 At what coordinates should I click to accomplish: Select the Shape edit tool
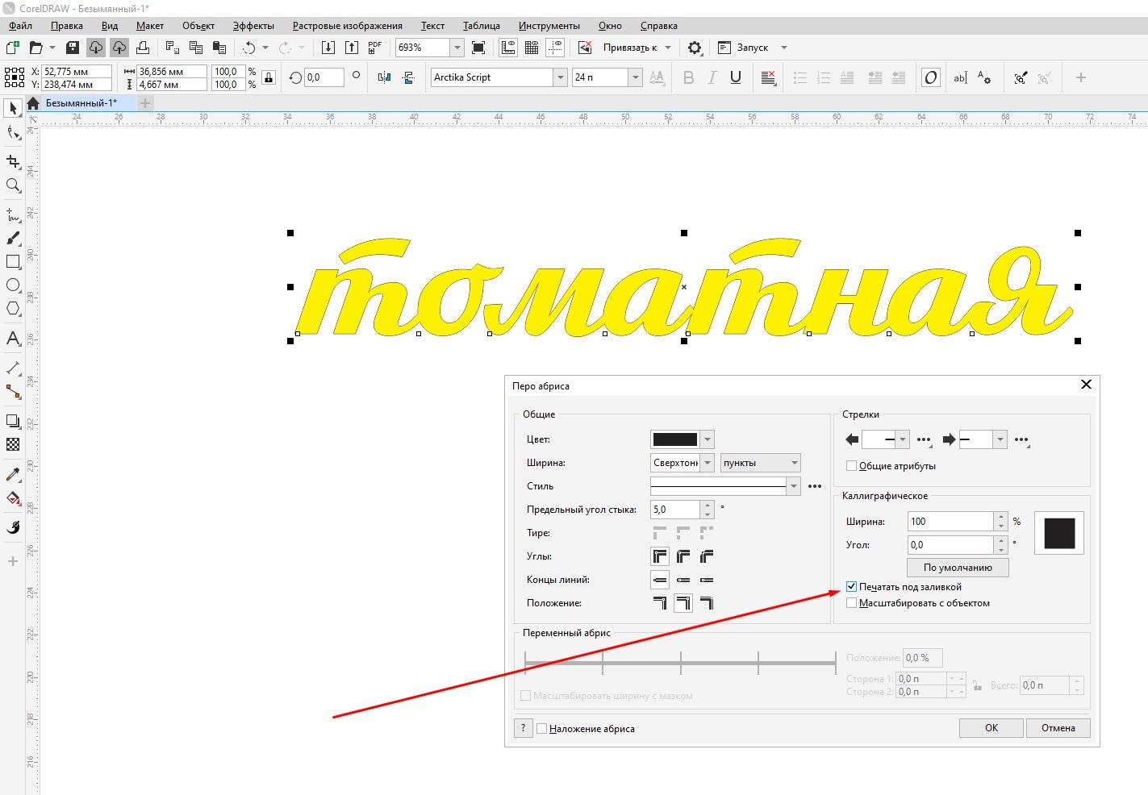click(13, 133)
